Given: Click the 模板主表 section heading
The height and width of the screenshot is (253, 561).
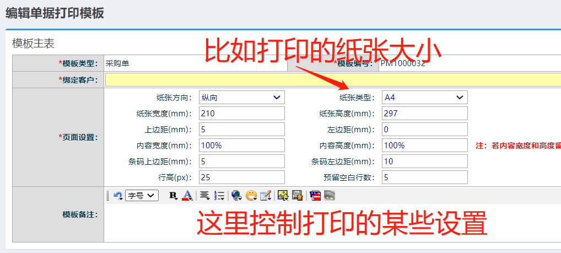Looking at the screenshot, I should pos(33,44).
